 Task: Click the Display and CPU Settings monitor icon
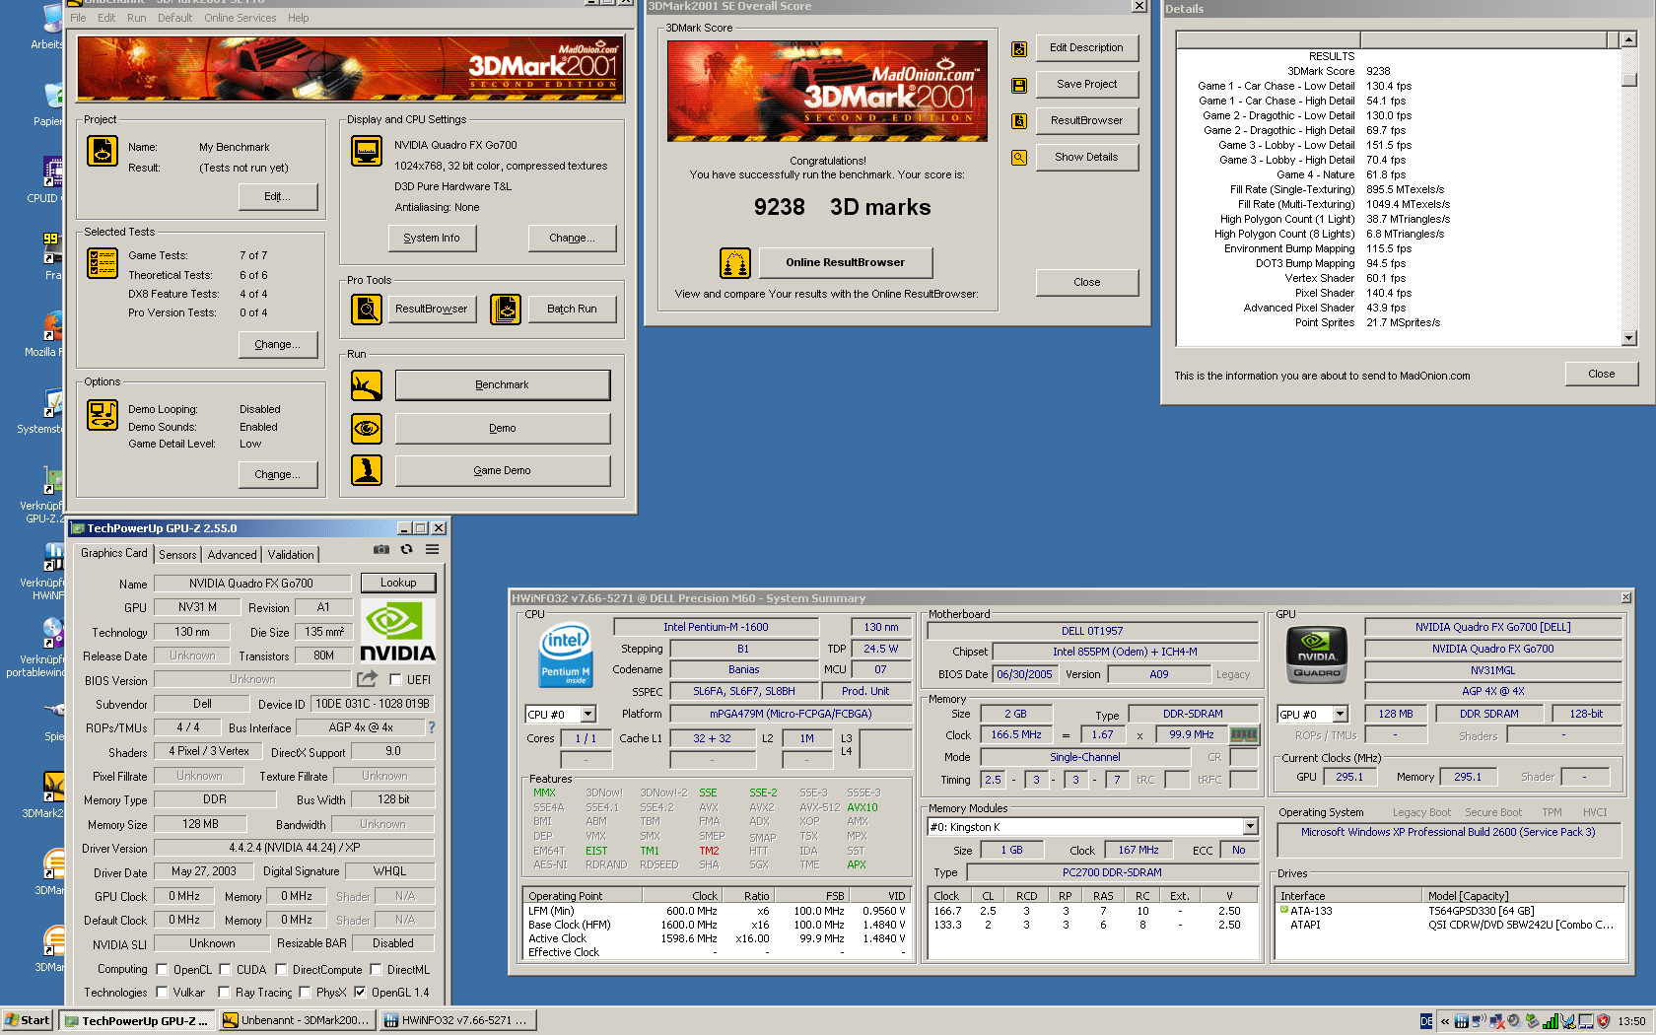click(x=367, y=151)
